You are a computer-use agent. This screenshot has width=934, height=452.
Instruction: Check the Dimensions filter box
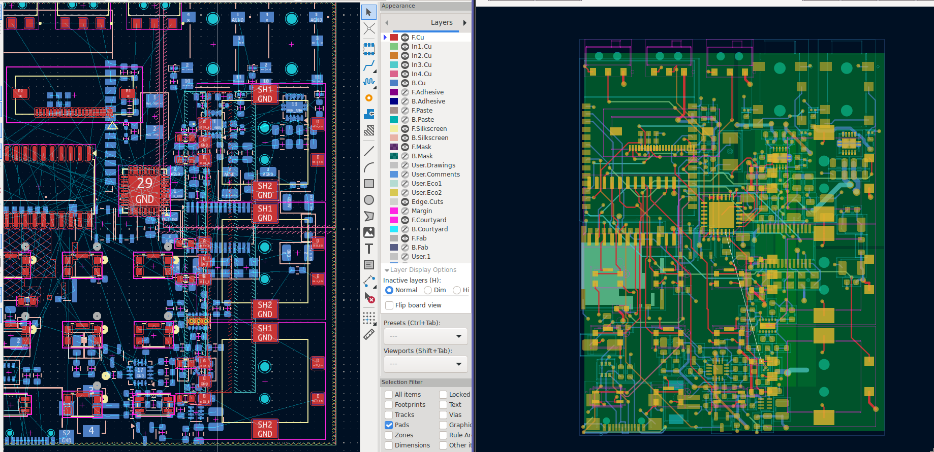coord(389,445)
